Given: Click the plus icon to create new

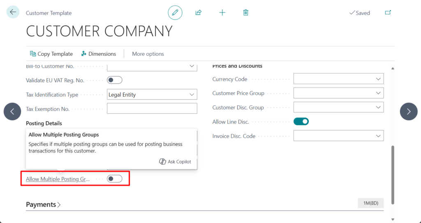Looking at the screenshot, I should pyautogui.click(x=222, y=13).
